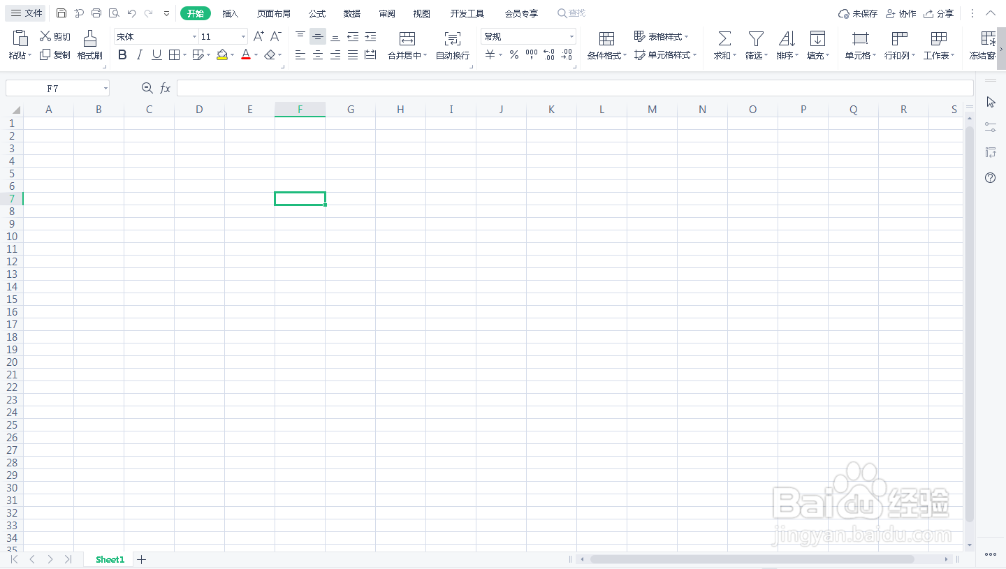Click the Conditional Formatting (条件格式) icon
The height and width of the screenshot is (569, 1006).
pos(607,38)
